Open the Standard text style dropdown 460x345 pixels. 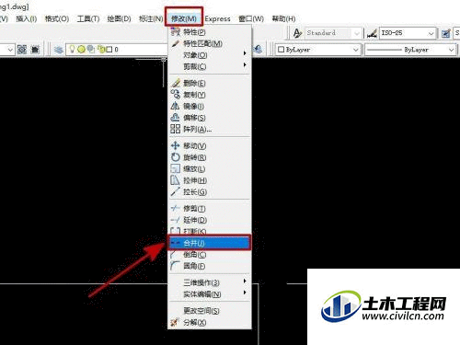pyautogui.click(x=333, y=33)
